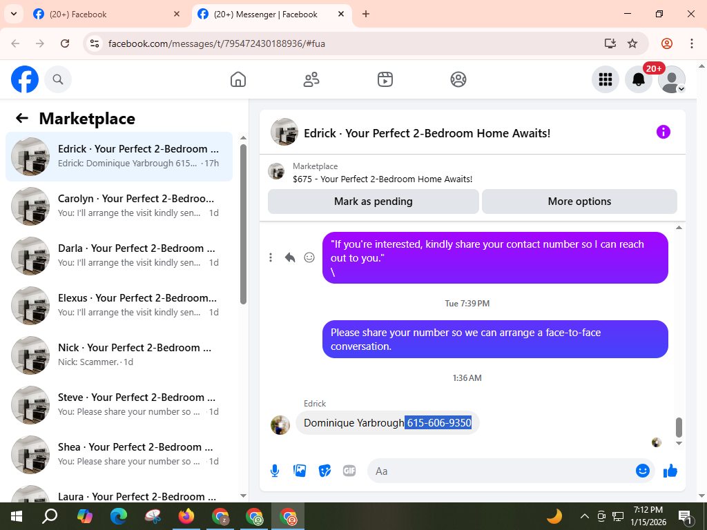Open the account profile avatar menu
This screenshot has height=530, width=707.
coord(672,79)
